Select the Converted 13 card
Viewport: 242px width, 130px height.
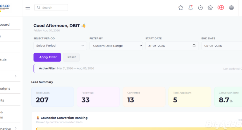[x=144, y=97]
